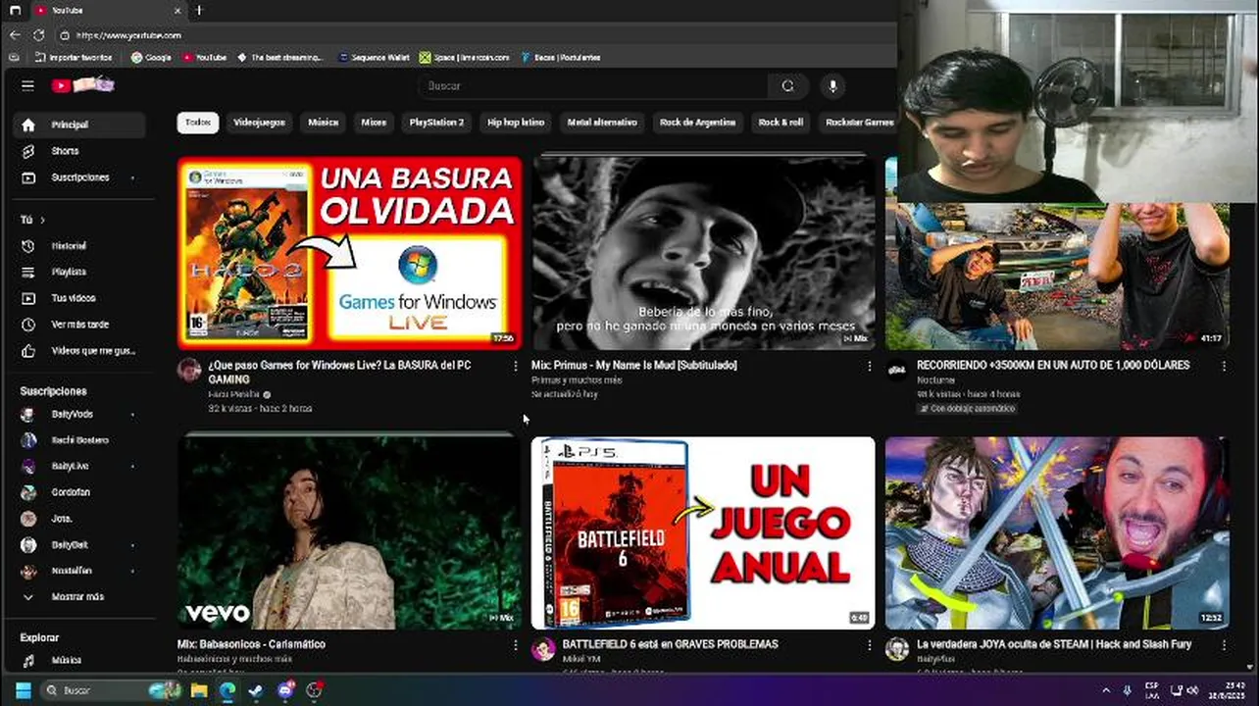Play the Babasonicos Carismático vevo thumbnail
This screenshot has width=1259, height=706.
coord(349,533)
